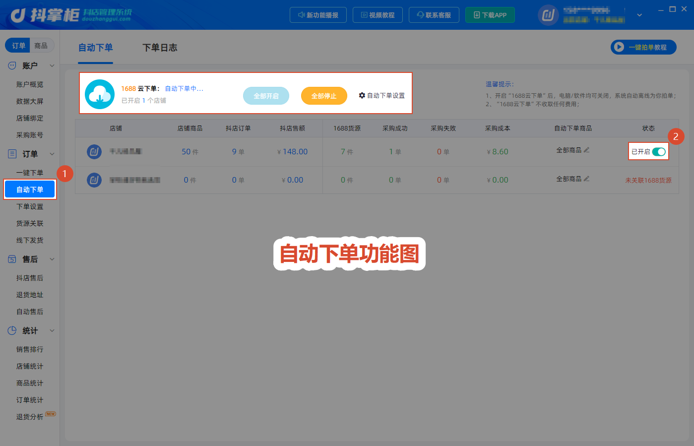This screenshot has height=446, width=694.
Task: Click the 售后 sidebar icon
Action: 12,259
